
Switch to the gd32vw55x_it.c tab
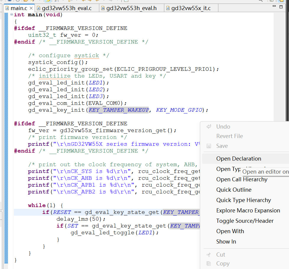pyautogui.click(x=191, y=8)
